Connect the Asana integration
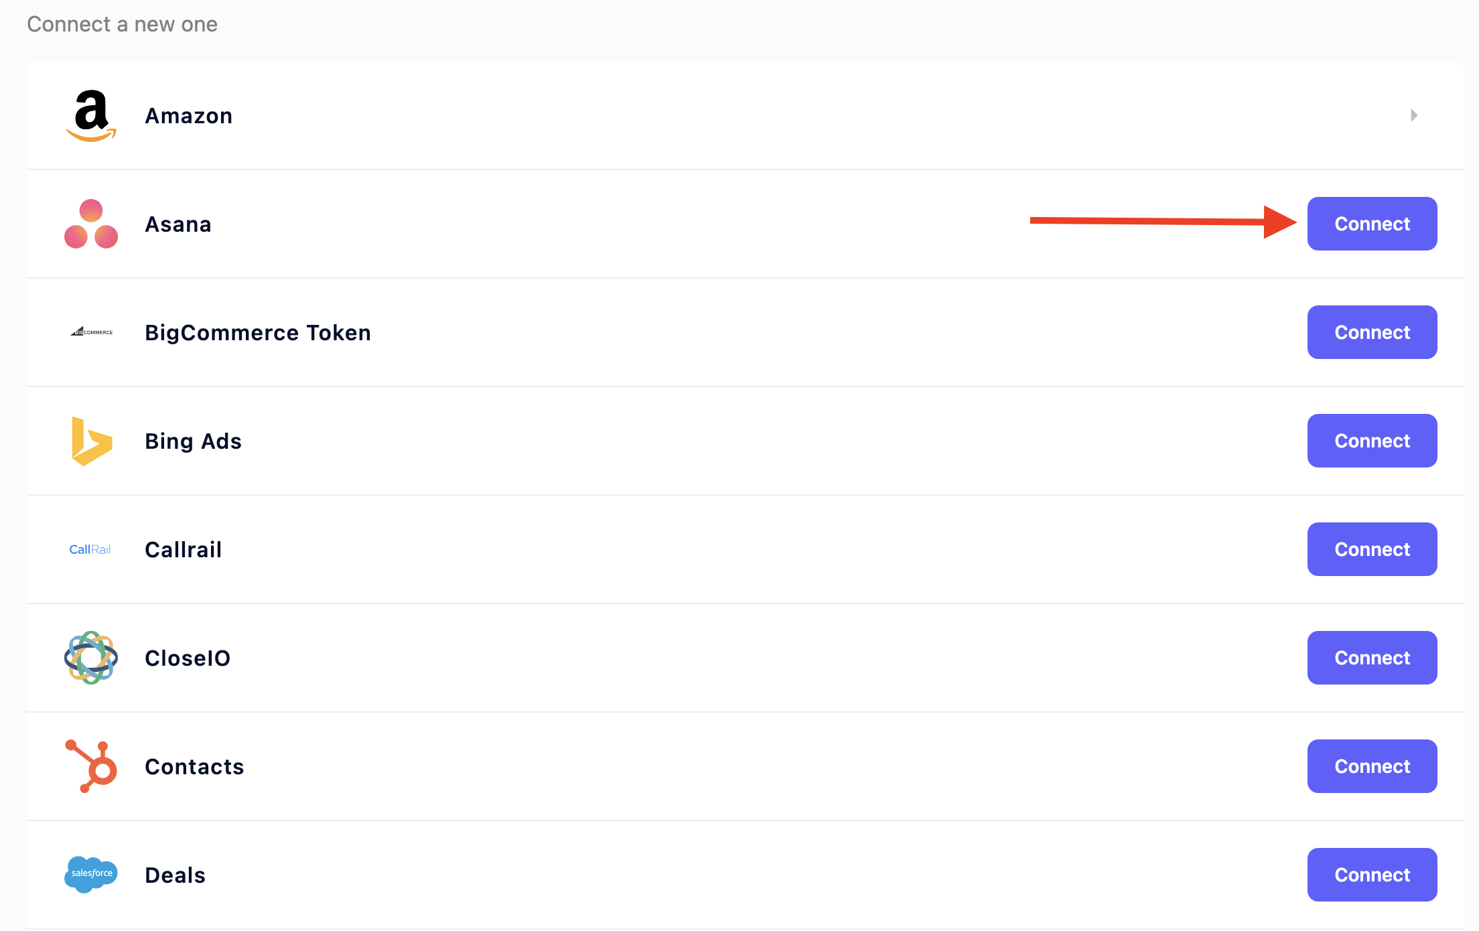 coord(1372,224)
